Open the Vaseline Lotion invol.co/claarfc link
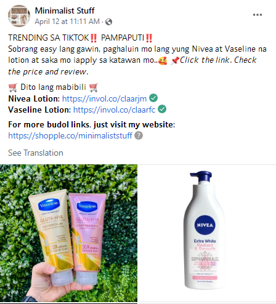 tap(114, 110)
